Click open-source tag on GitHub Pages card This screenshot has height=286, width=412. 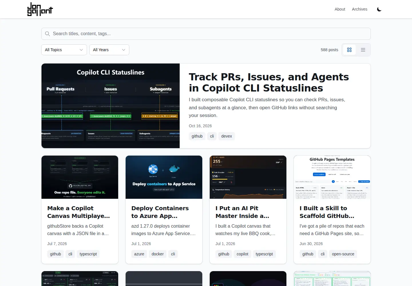click(343, 254)
